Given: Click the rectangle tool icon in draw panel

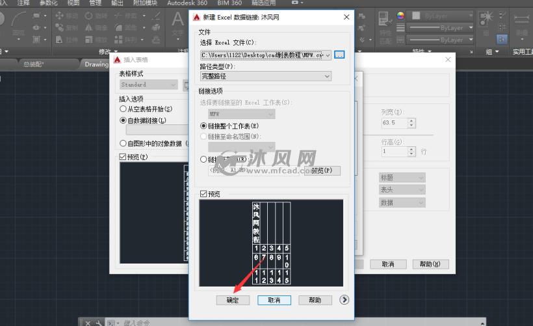Looking at the screenshot, I should pos(36,16).
